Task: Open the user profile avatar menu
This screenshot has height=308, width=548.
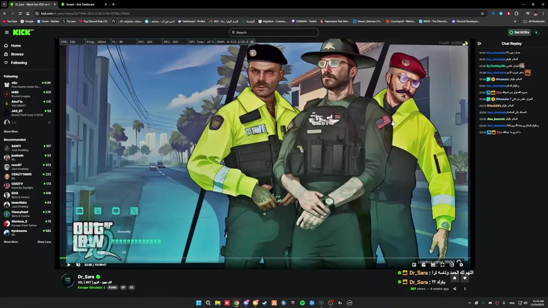Action: tap(536, 33)
